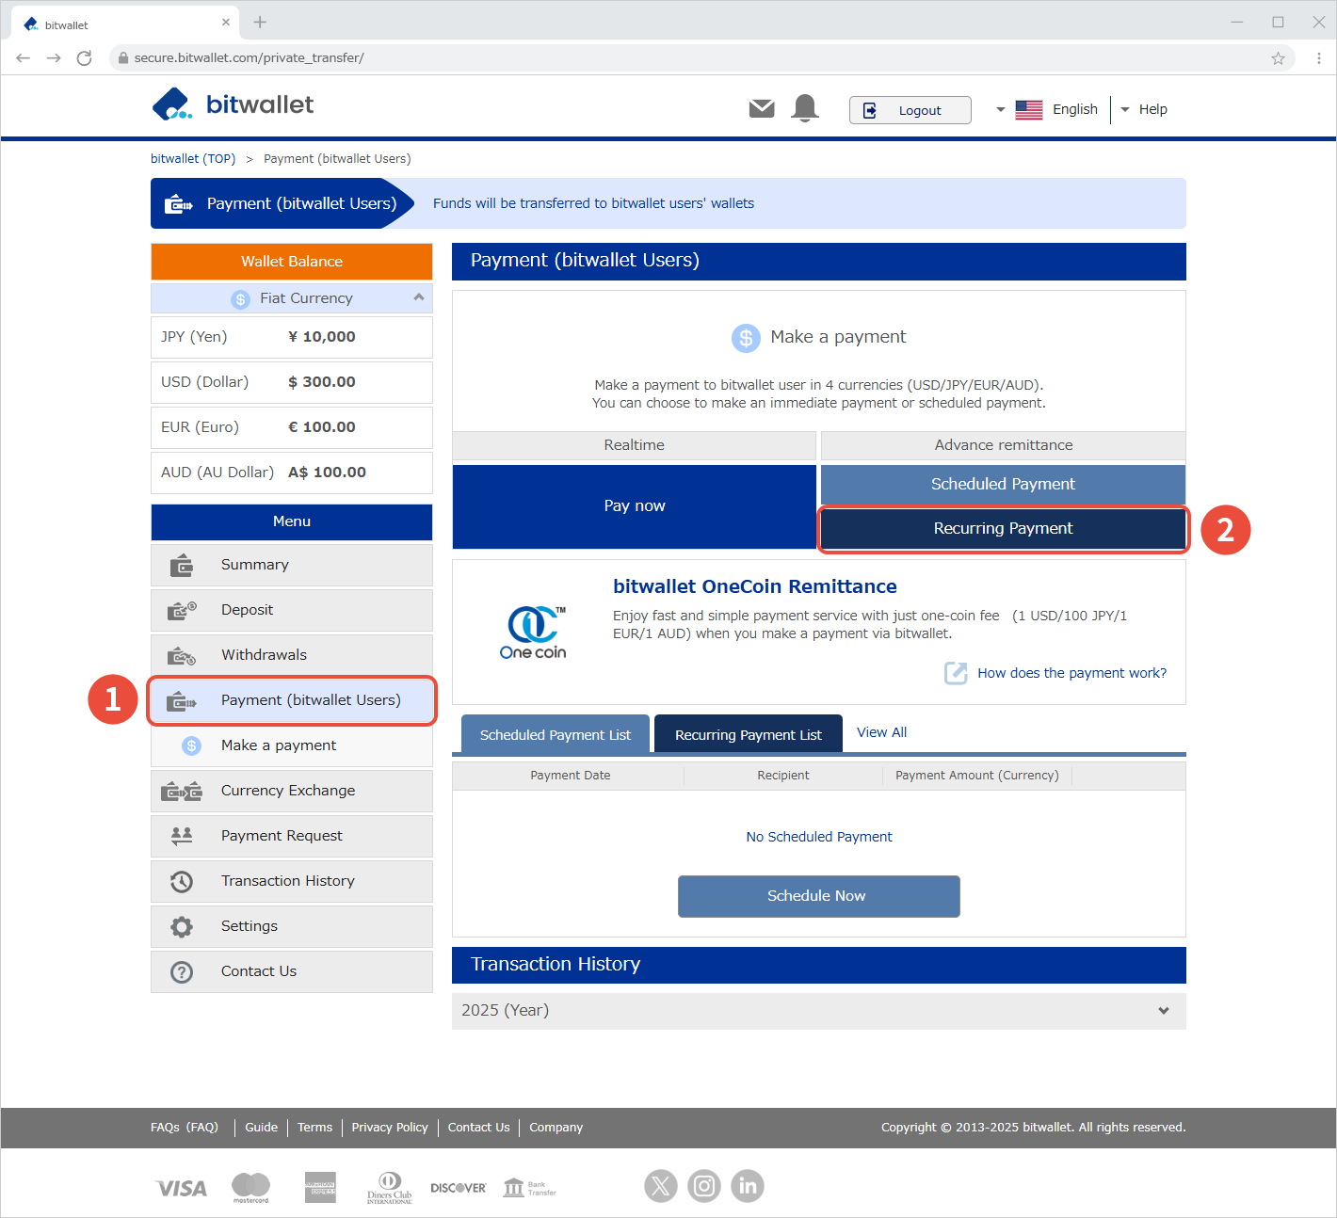Click the AUD (AU Dollar) A$ 100.00 row
This screenshot has width=1337, height=1218.
[x=292, y=473]
